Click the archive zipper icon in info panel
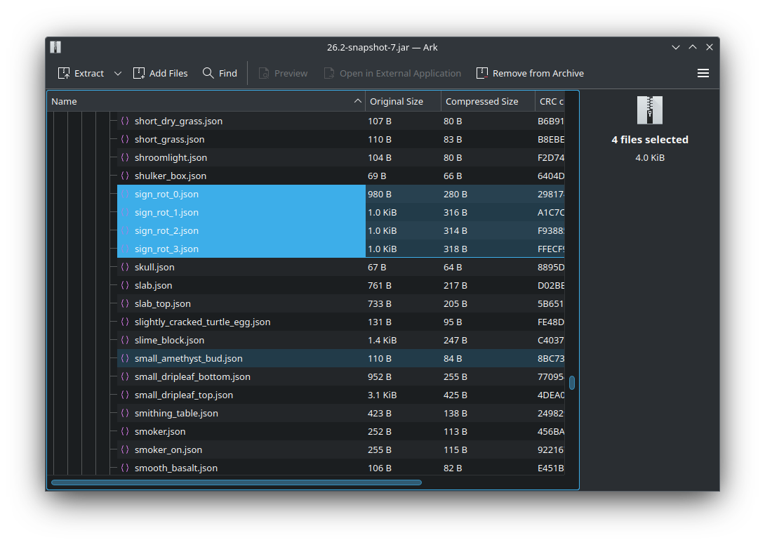The image size is (765, 545). pyautogui.click(x=650, y=110)
